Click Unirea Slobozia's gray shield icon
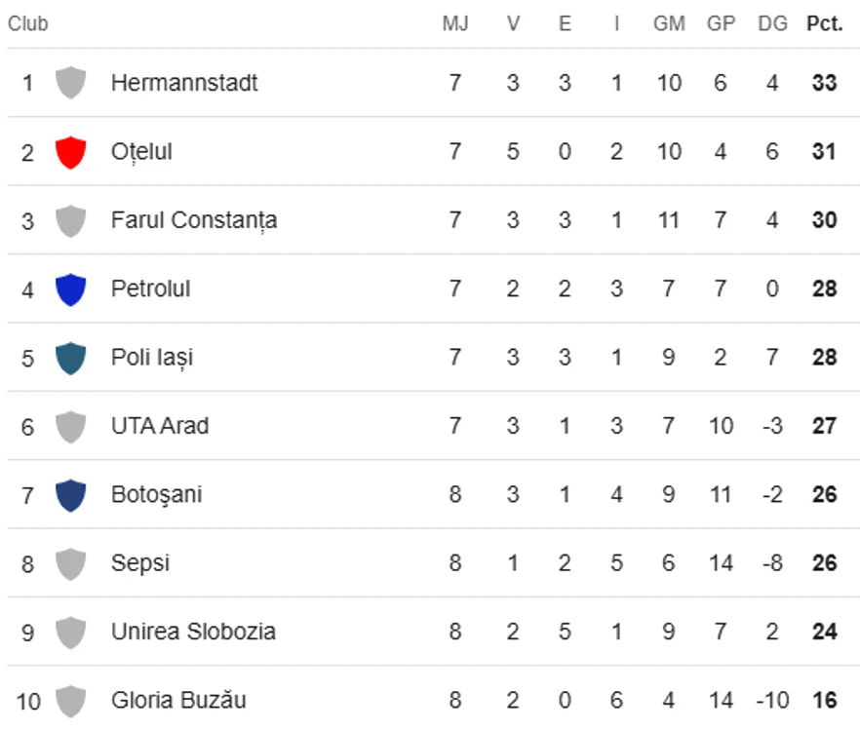The height and width of the screenshot is (731, 860). tap(71, 633)
